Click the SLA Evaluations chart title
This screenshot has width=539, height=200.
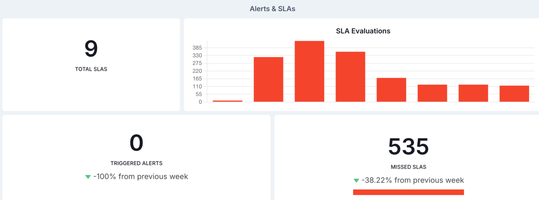(363, 31)
